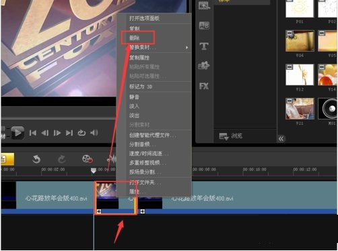
Task: Choose 分割音频 in the context menu
Action: 143,144
